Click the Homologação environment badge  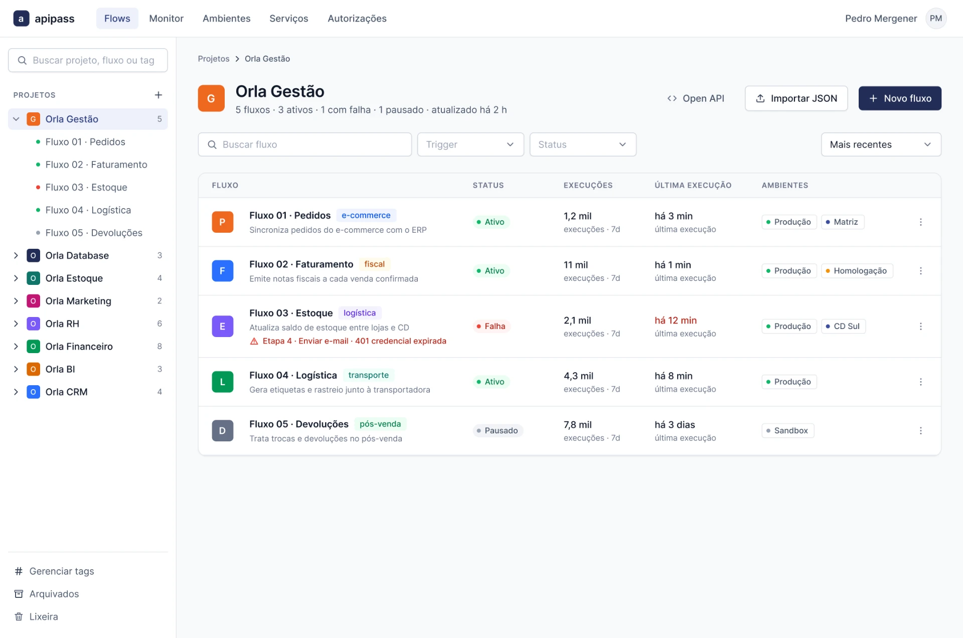[857, 271]
